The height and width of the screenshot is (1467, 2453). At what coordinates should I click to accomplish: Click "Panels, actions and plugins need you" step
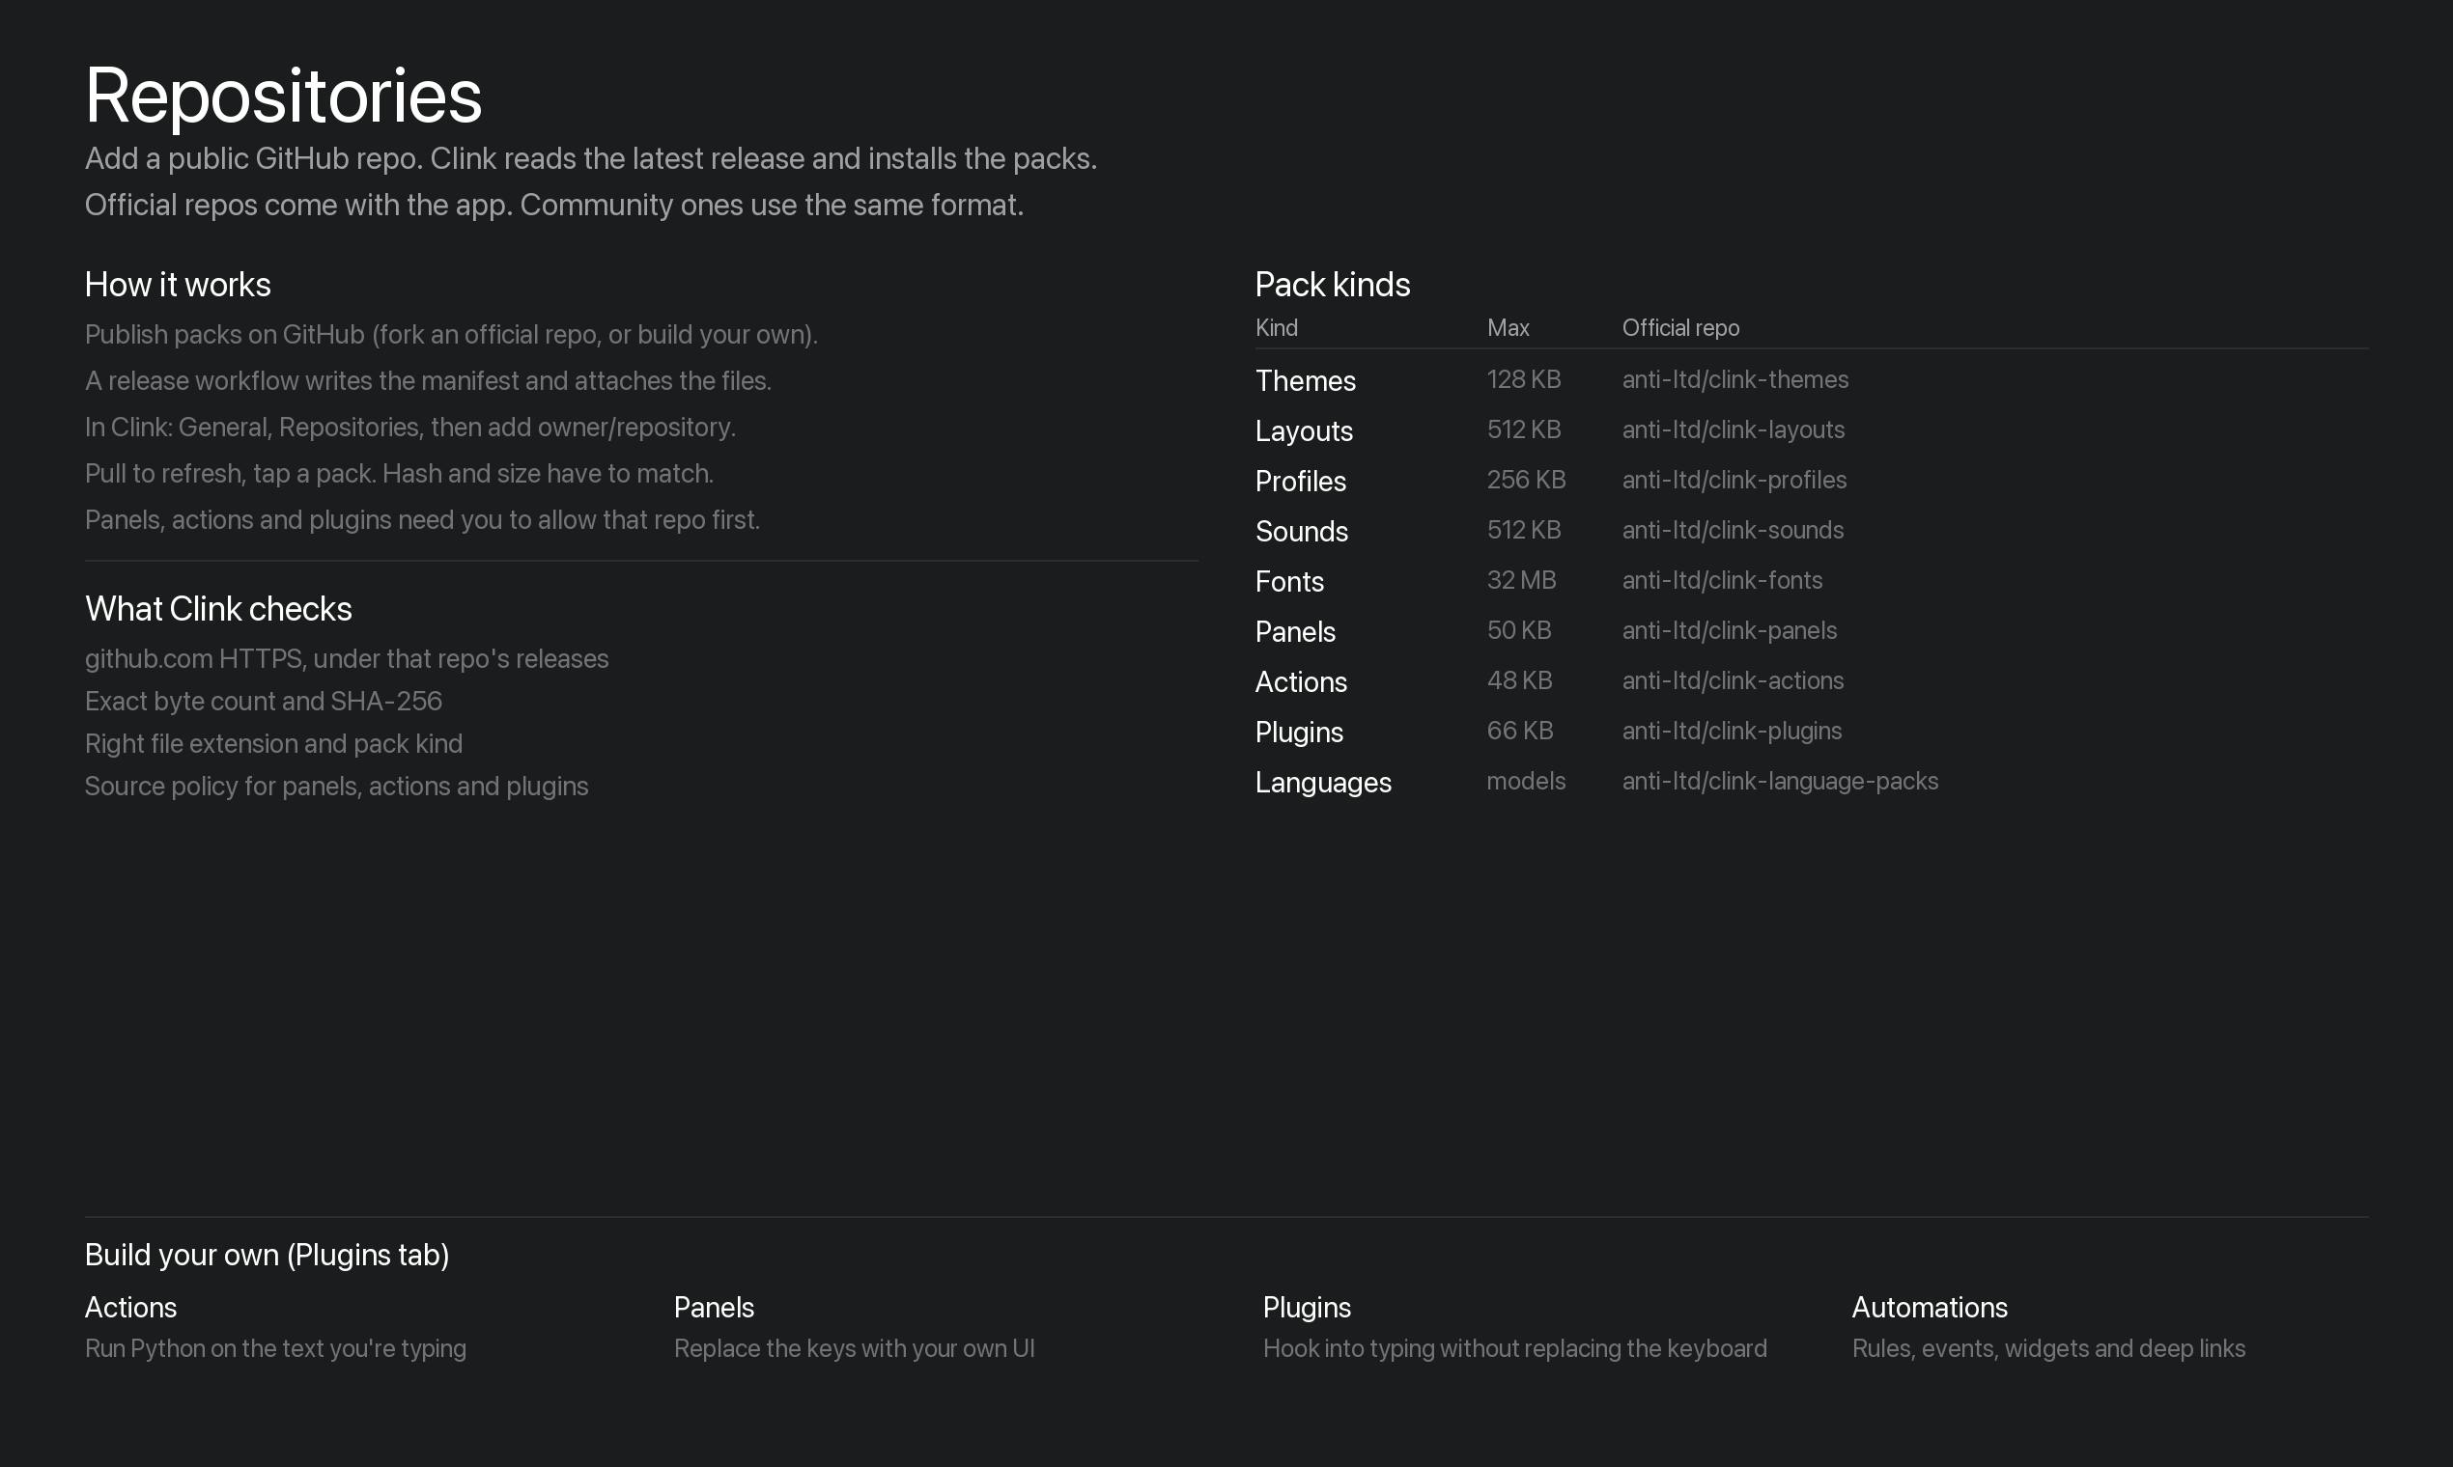tap(422, 520)
